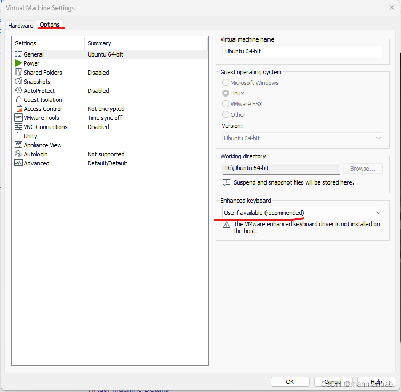This screenshot has height=392, width=401.
Task: Select the Snapshots label in settings list
Action: click(x=37, y=82)
